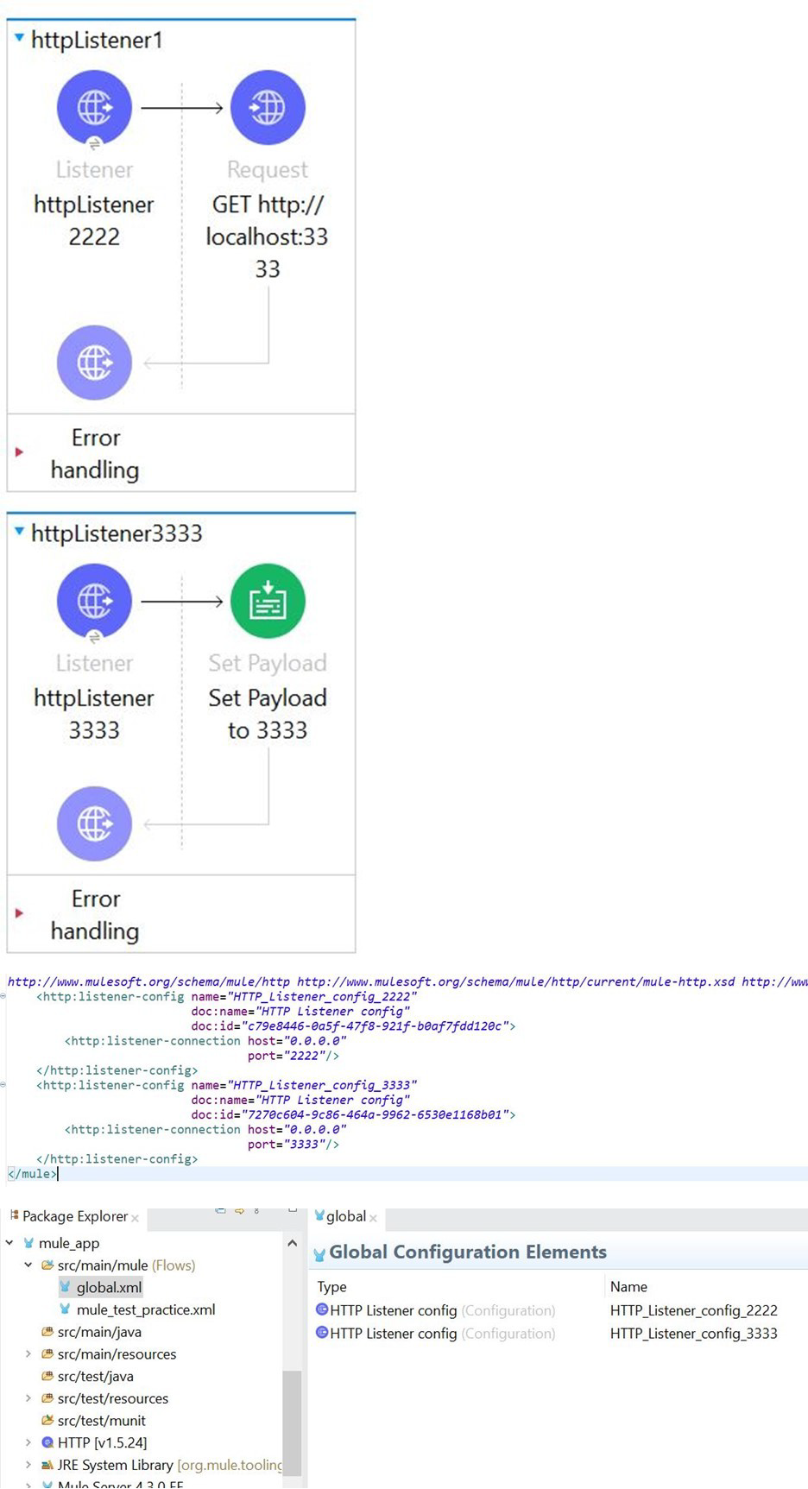
Task: Select HTTP_Listener_config_2222 configuration row icon
Action: click(x=322, y=1309)
